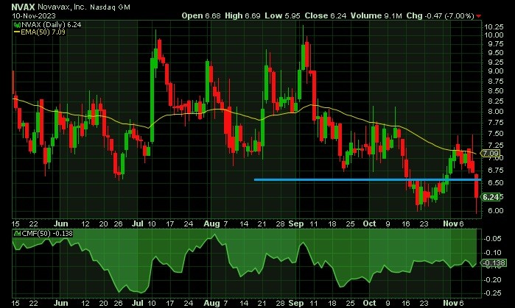Click Oct on the price chart date axis
Screen dimensions: 515x308
click(x=370, y=223)
